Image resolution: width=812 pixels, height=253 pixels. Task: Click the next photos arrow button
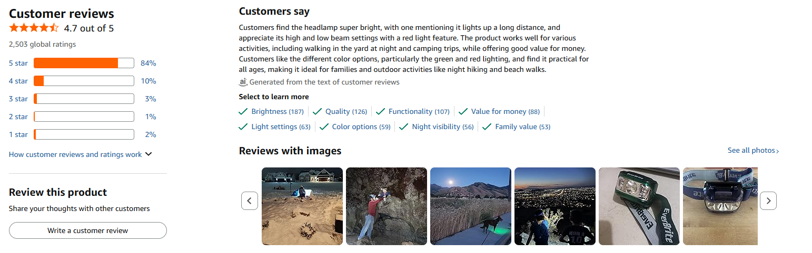[768, 201]
